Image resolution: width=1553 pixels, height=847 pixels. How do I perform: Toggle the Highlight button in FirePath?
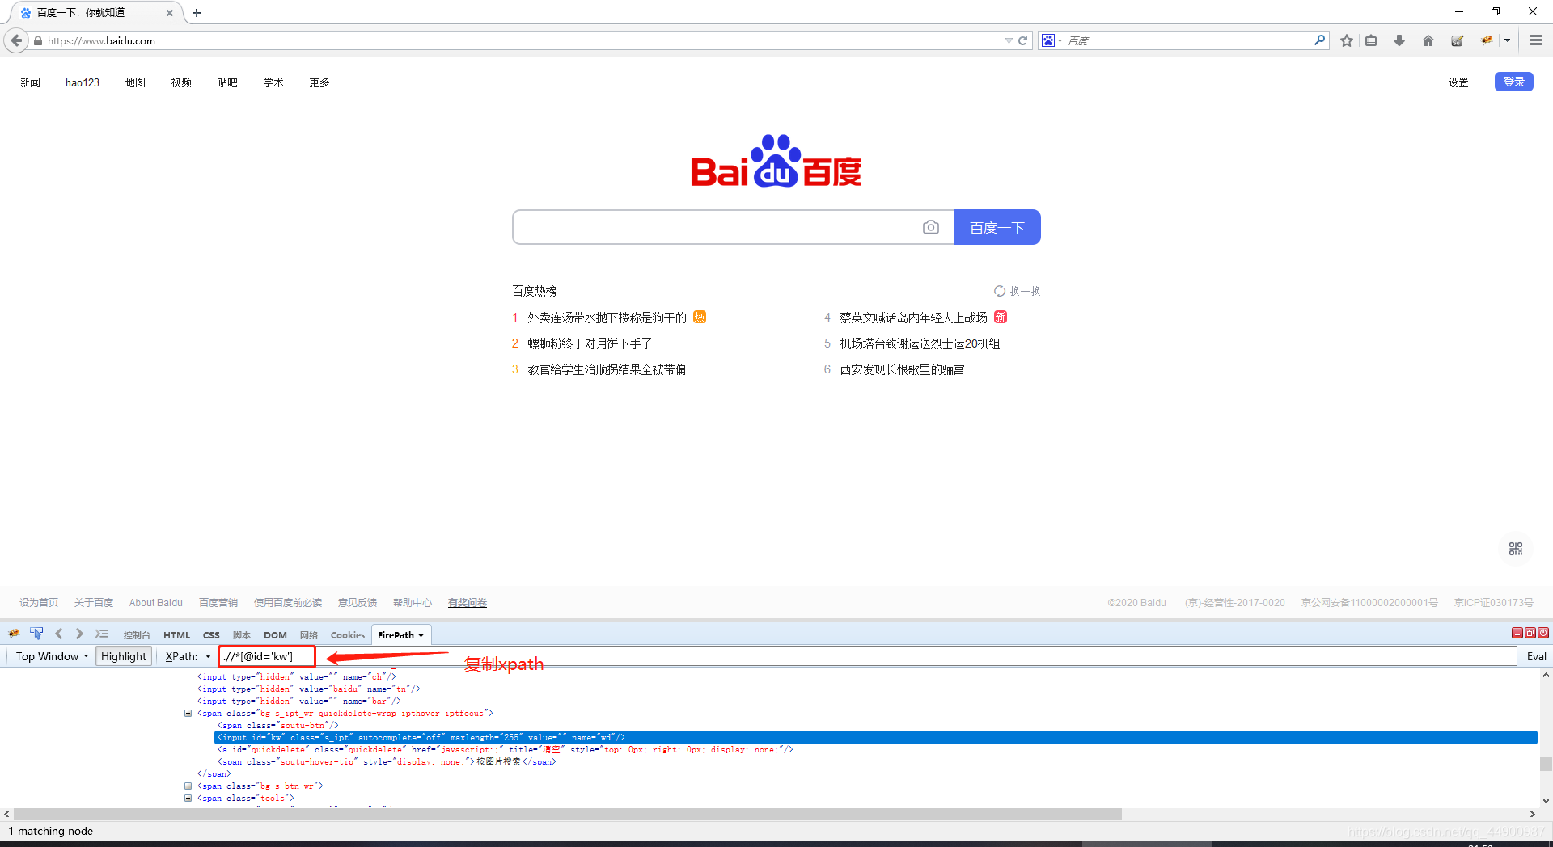tap(124, 656)
